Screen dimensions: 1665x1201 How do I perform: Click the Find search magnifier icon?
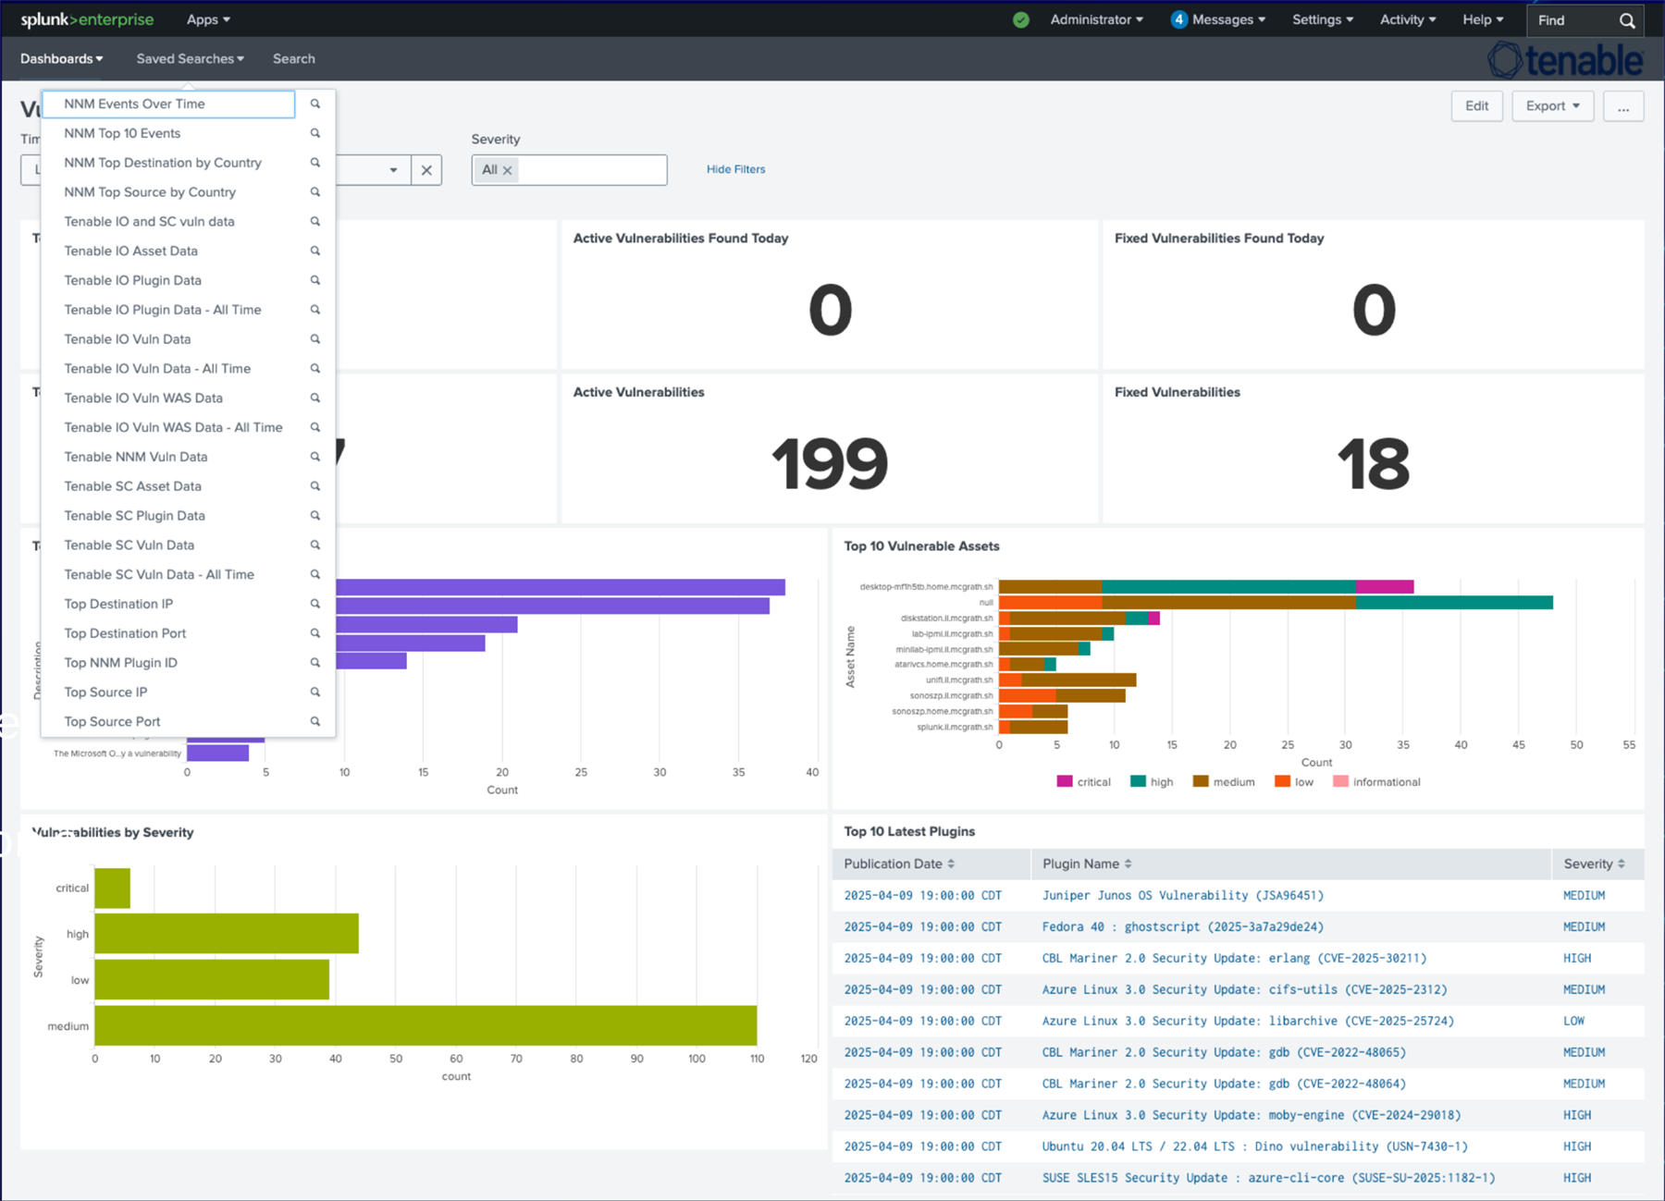tap(1627, 20)
